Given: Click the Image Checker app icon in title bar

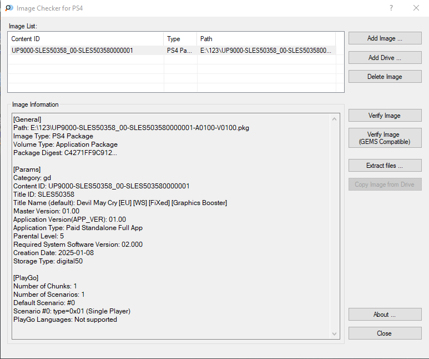Looking at the screenshot, I should pos(9,8).
